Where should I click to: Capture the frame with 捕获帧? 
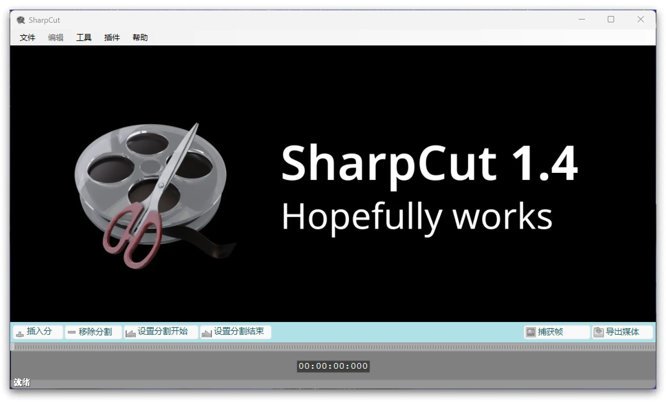(557, 332)
